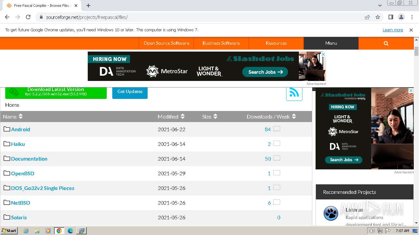Viewport: 419px width, 235px height.
Task: Click the site padlock icon
Action: pos(41,17)
